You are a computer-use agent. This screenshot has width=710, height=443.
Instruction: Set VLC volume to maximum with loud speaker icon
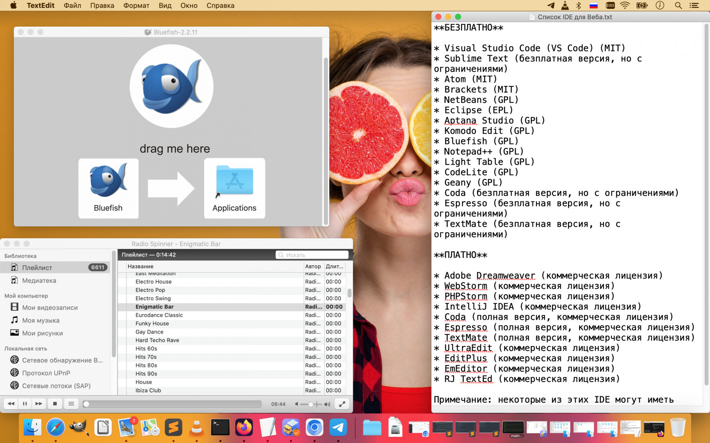(327, 404)
